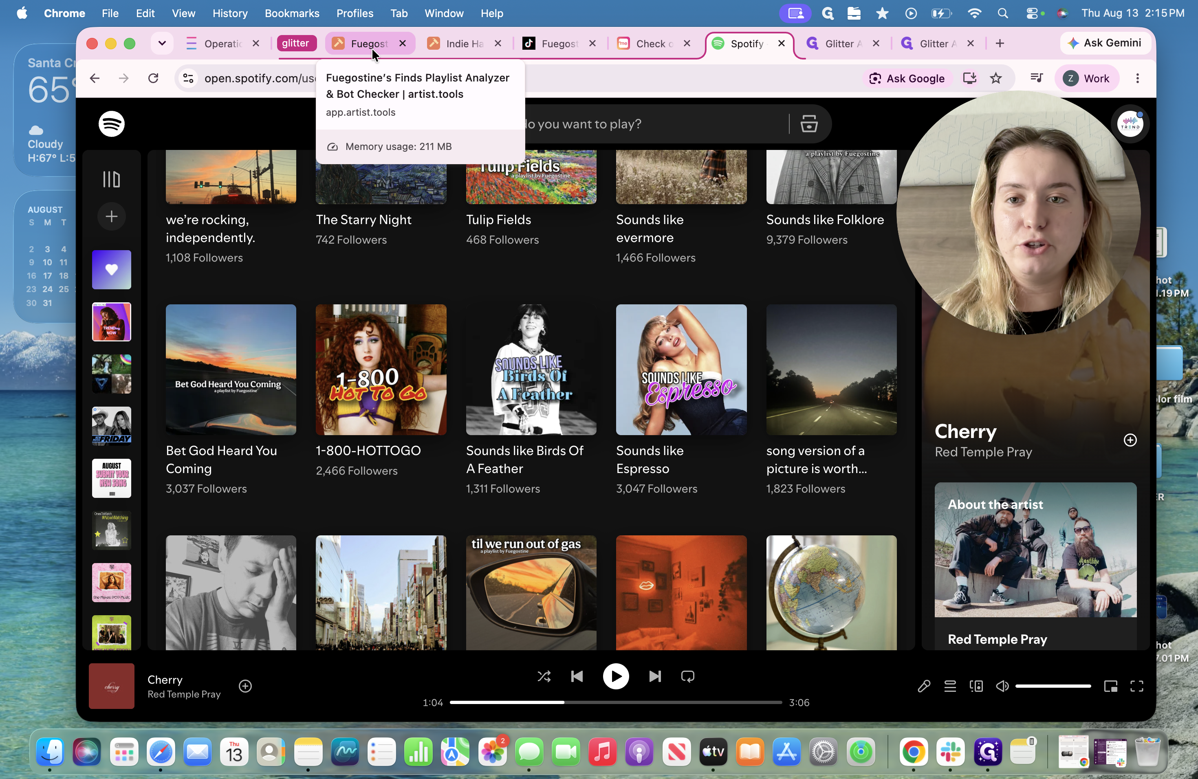Screen dimensions: 1198x779
Task: Click Red Temple Pray artist in player bar
Action: [184, 694]
